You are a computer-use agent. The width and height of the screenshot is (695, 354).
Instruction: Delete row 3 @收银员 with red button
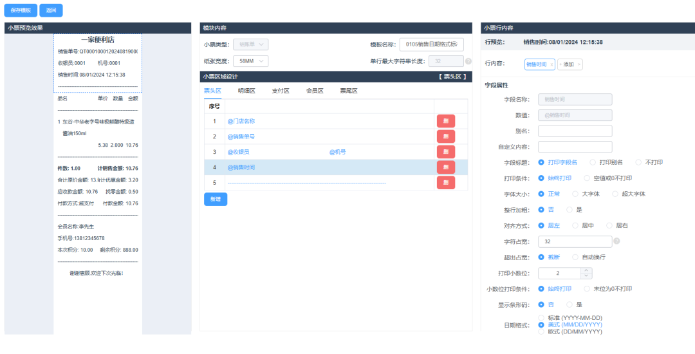445,152
